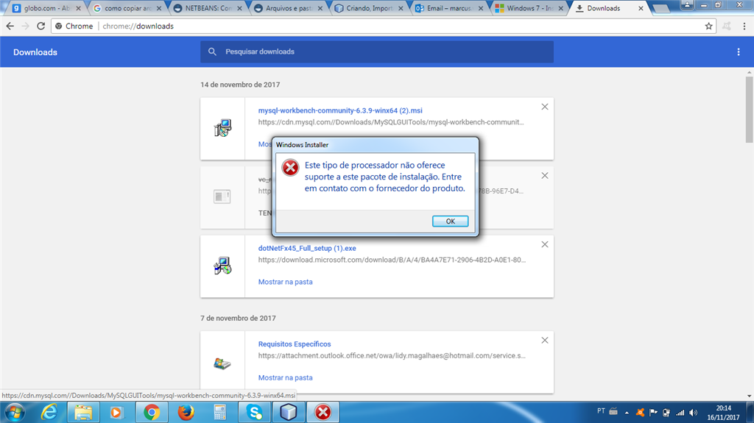Click the page vertical scrollbar thumb
The width and height of the screenshot is (754, 423).
(749, 109)
